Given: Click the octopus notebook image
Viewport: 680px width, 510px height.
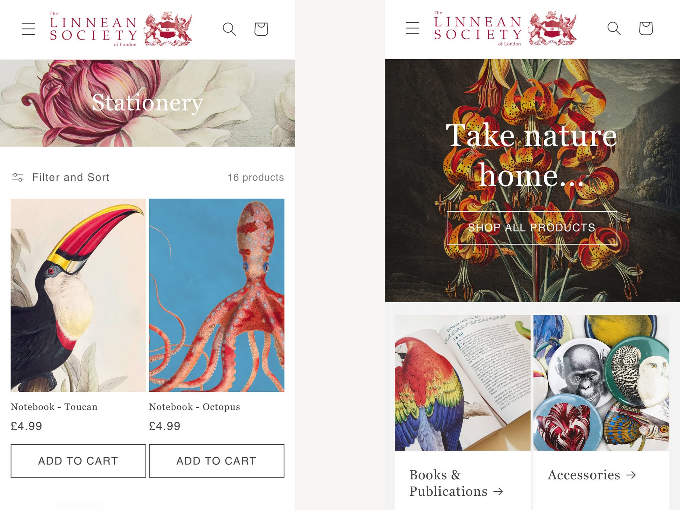Looking at the screenshot, I should point(217,295).
